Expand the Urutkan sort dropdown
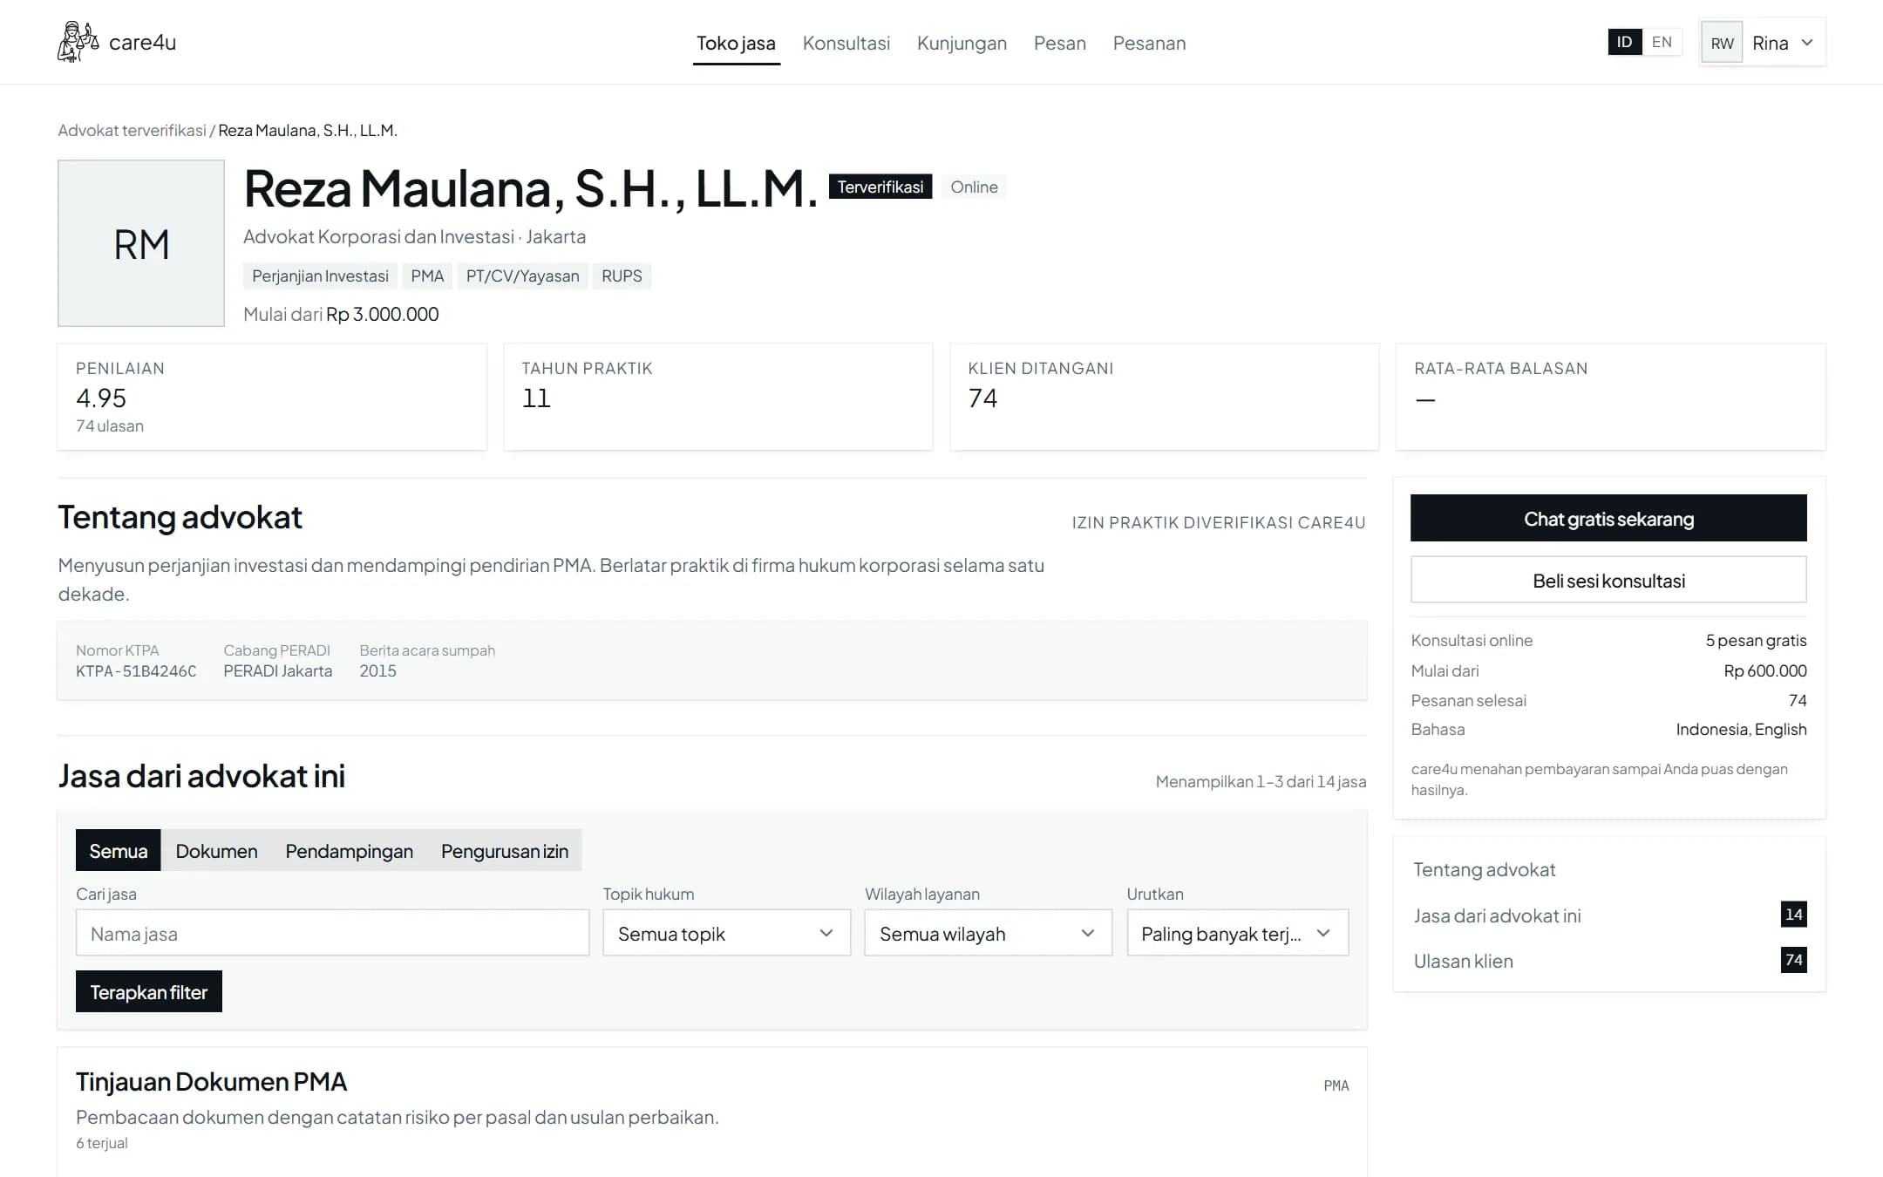Screen dimensions: 1883x1177 [1237, 933]
